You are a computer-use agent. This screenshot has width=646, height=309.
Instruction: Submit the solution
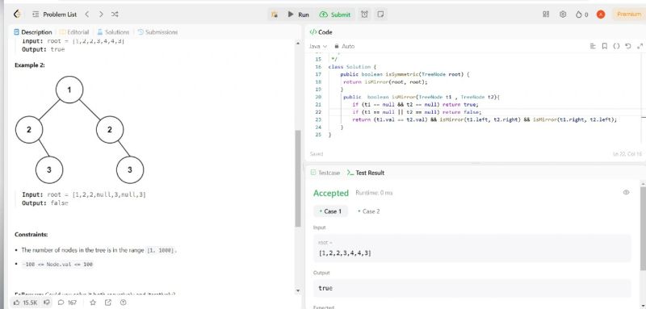click(335, 15)
